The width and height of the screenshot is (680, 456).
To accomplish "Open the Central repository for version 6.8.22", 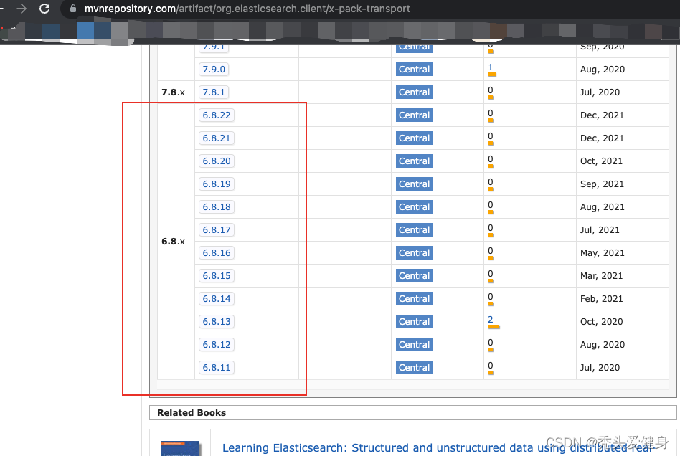I will pyautogui.click(x=414, y=115).
